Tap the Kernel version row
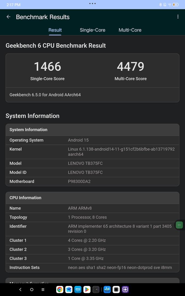This screenshot has width=185, height=296. point(92,152)
